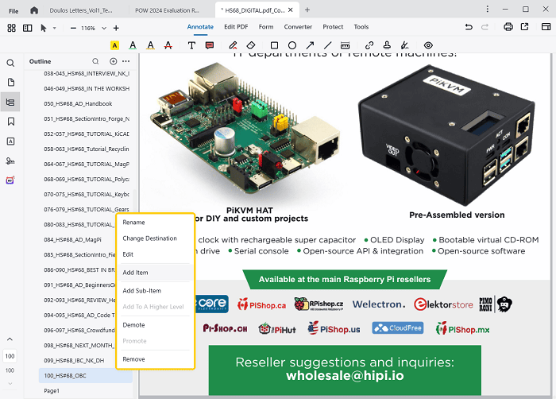Select the line drawing tool
Image resolution: width=556 pixels, height=399 pixels.
pyautogui.click(x=327, y=45)
